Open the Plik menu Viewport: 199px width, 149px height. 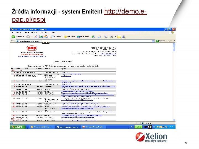coord(12,33)
